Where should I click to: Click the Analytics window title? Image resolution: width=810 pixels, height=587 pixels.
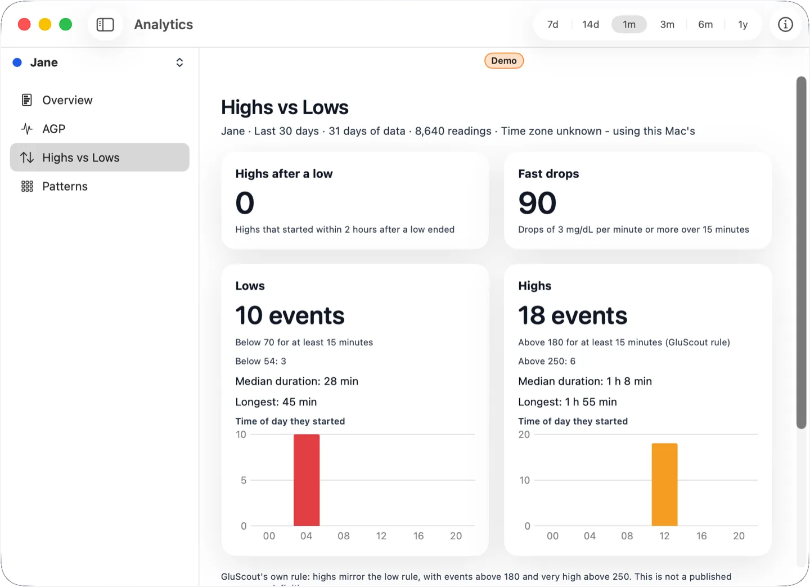(x=164, y=25)
